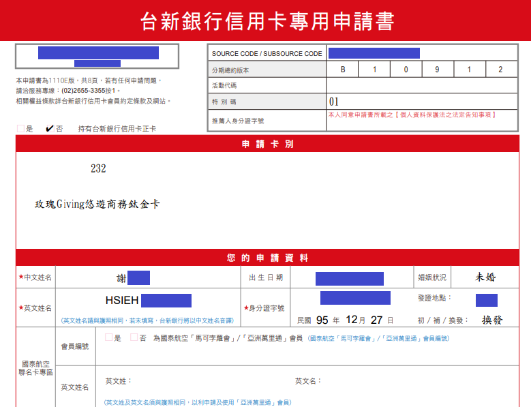This screenshot has width=531, height=407.
Task: Click the blue 會員編號 hint in parentheses
Action: click(x=378, y=338)
